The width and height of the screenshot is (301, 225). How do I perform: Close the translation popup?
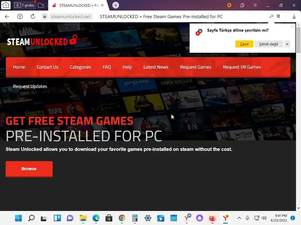click(292, 26)
